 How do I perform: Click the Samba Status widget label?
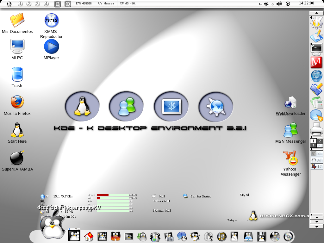(x=201, y=196)
